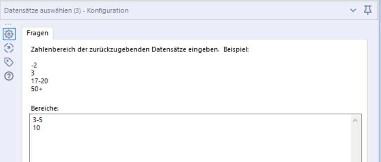The image size is (381, 162).
Task: Click the "17-20" example text
Action: coord(39,81)
